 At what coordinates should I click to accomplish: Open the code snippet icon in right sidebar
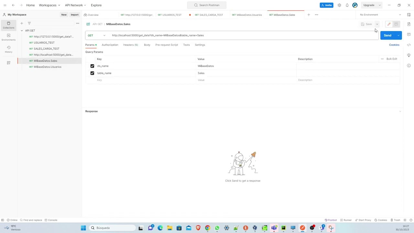pos(409,45)
